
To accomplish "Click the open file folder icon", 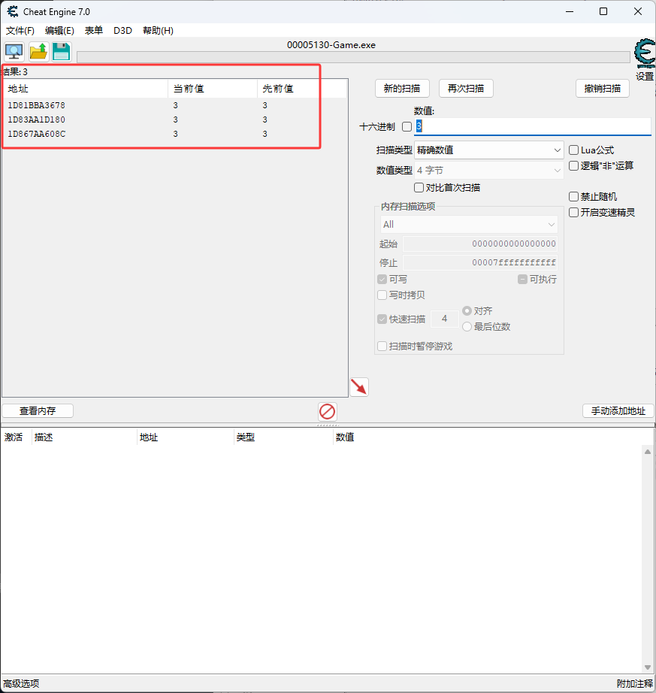I will [x=38, y=52].
